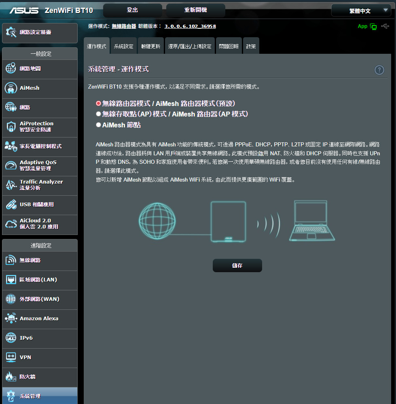Click the green App link text

362,26
